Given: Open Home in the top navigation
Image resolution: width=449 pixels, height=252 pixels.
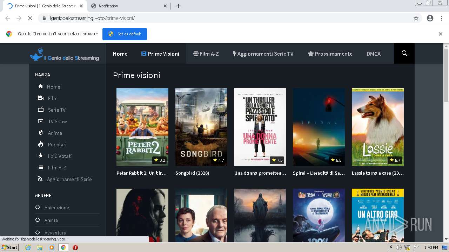Looking at the screenshot, I should point(120,54).
